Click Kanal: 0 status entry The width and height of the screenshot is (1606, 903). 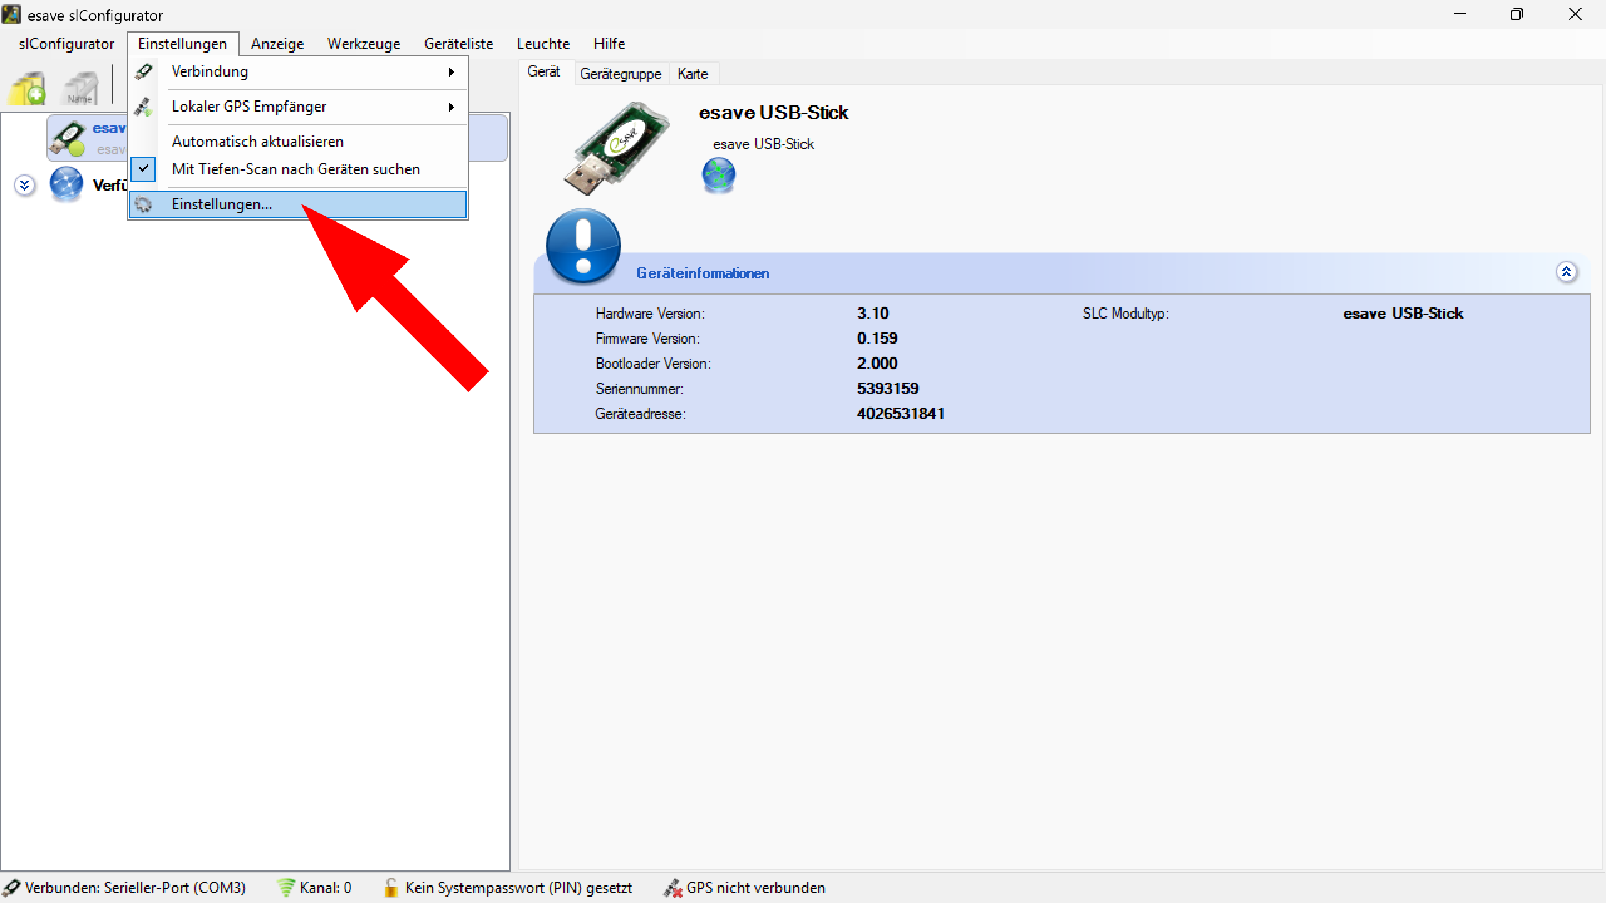coord(325,888)
